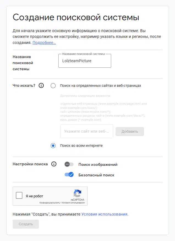Image resolution: width=175 pixels, height=241 pixels.
Task: Click the search engine name field "LolzteamPicture"
Action: [x=85, y=61]
